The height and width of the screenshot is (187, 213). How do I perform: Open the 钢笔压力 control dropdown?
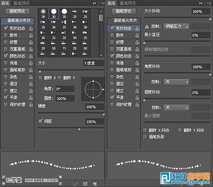[x=176, y=26]
